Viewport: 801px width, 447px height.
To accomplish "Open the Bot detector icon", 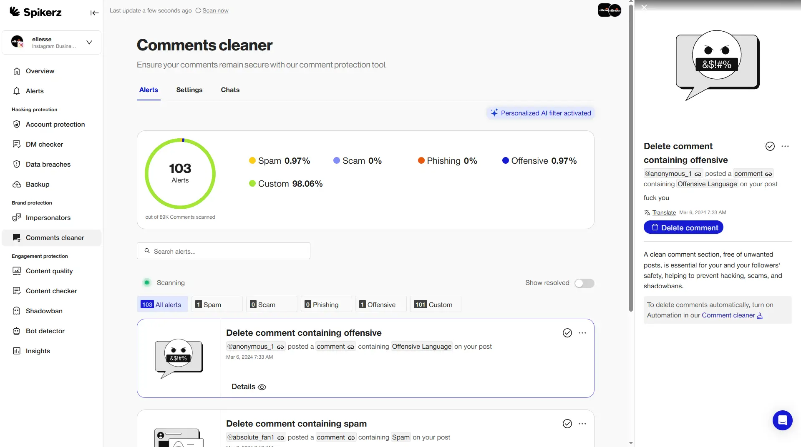I will pos(17,331).
